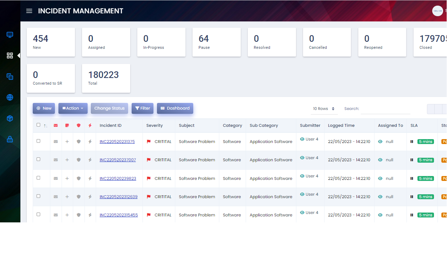
Task: Select the New status card showing 454
Action: (51, 42)
